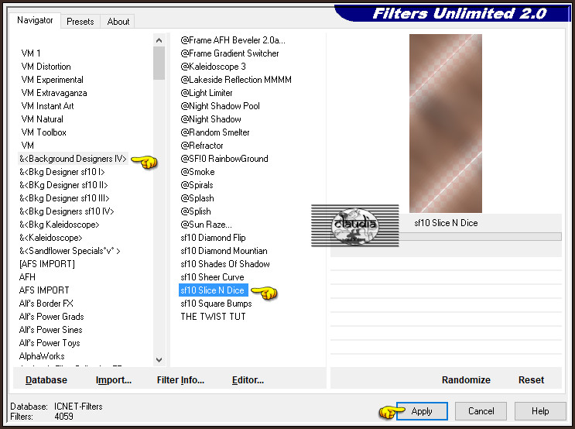Select the Navigator tab
575x429 pixels.
(x=35, y=20)
